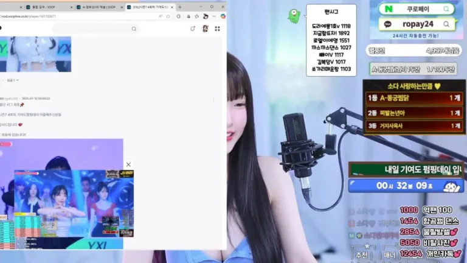
Task: Open a new browser tab
Action: point(180,7)
